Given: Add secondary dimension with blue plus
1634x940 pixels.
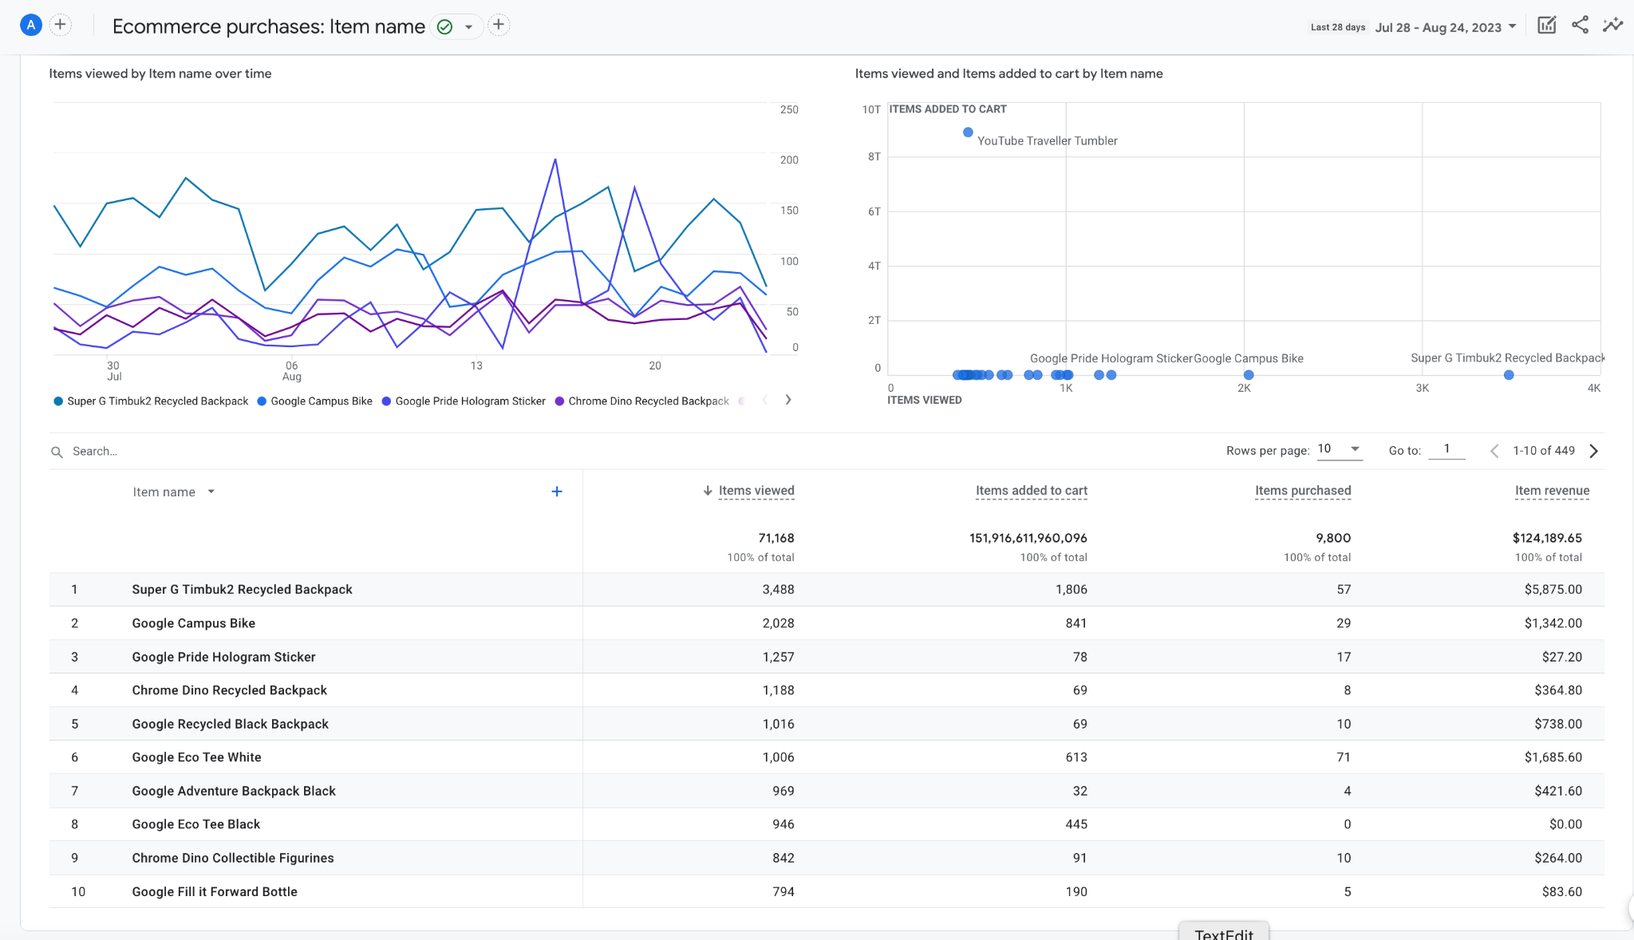Looking at the screenshot, I should tap(557, 492).
